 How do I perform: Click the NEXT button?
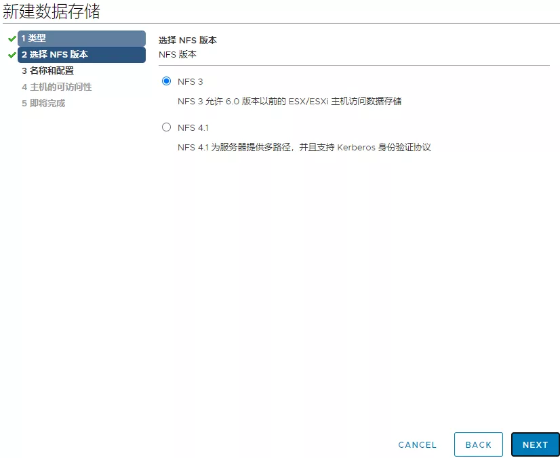point(535,444)
